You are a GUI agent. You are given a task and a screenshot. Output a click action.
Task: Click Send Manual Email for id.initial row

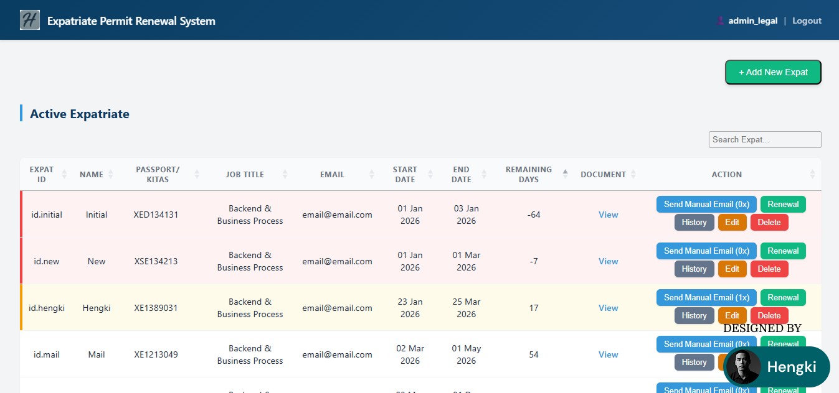pyautogui.click(x=706, y=204)
